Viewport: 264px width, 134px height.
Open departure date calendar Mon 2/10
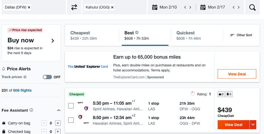164,7
